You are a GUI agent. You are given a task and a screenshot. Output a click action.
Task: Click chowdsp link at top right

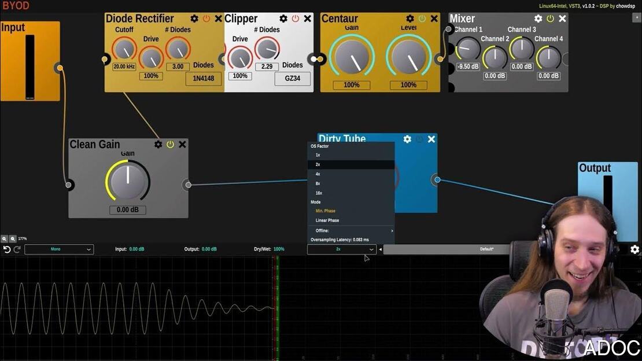pos(625,6)
